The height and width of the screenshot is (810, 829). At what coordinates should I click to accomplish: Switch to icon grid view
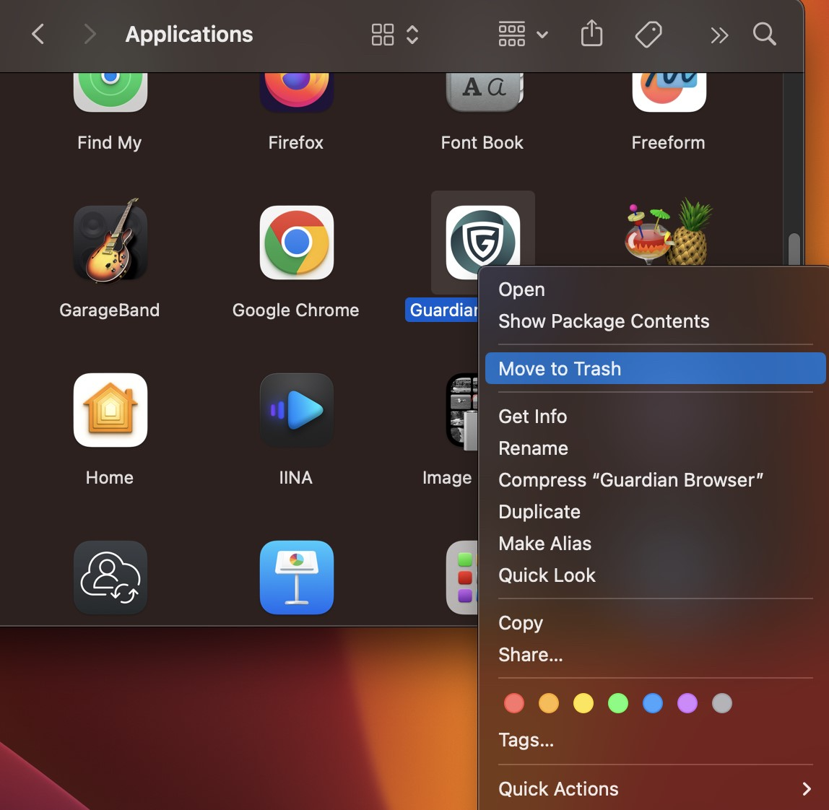(x=382, y=35)
